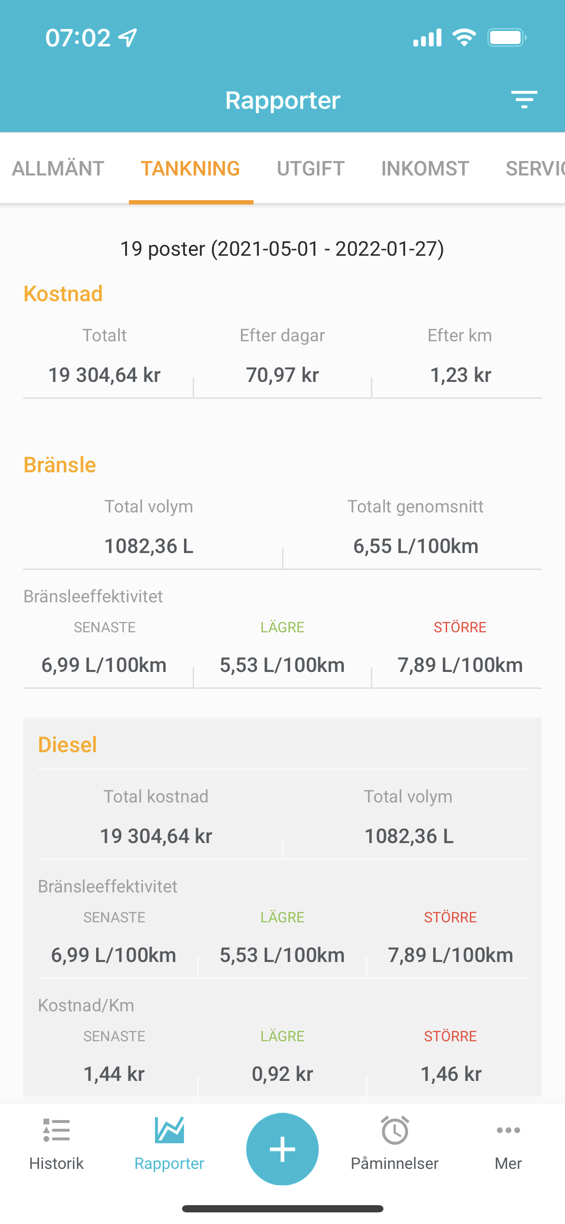The width and height of the screenshot is (565, 1224).
Task: Tap the blue plus add button
Action: pos(282,1149)
